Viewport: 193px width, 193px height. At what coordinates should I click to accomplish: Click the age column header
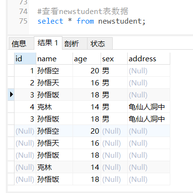pos(87,59)
